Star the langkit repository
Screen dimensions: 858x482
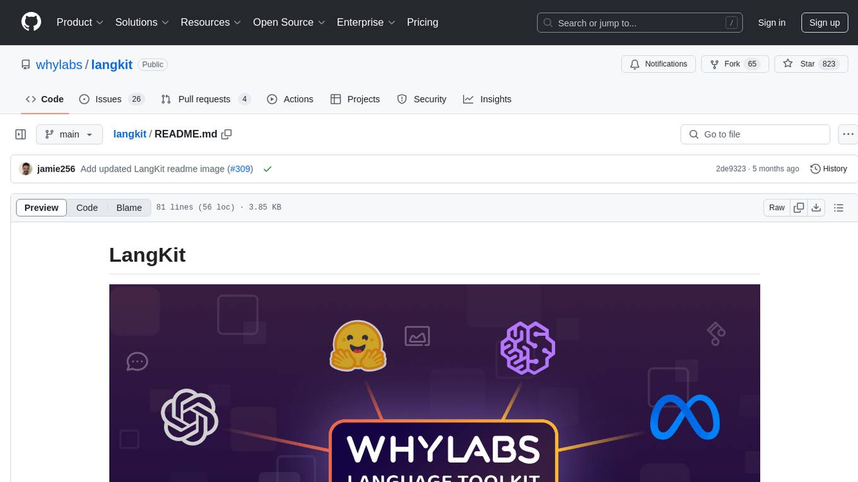(799, 64)
